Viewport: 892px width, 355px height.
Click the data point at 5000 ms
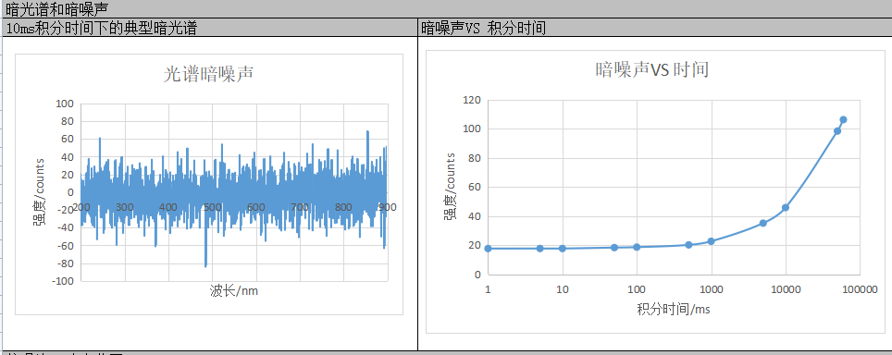(x=762, y=223)
